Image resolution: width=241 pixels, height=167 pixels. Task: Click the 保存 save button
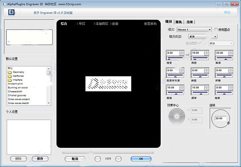point(40,159)
